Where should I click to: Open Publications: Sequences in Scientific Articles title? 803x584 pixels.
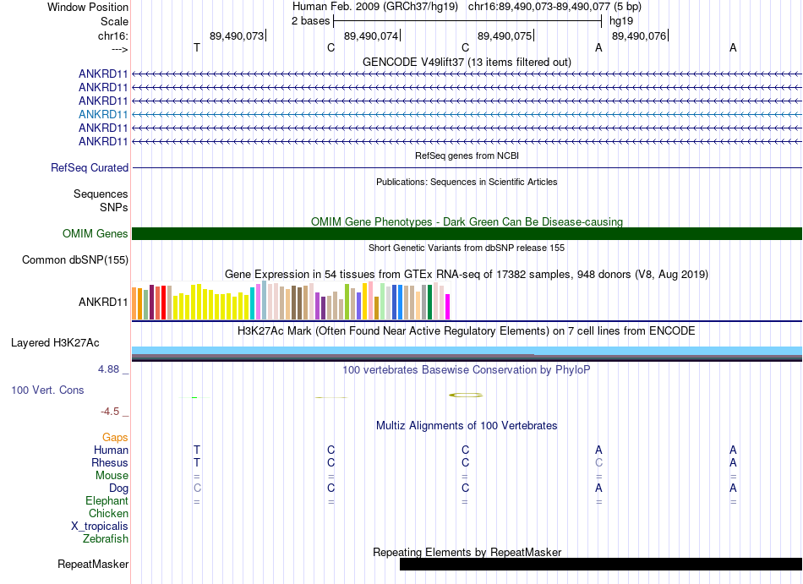coord(467,182)
